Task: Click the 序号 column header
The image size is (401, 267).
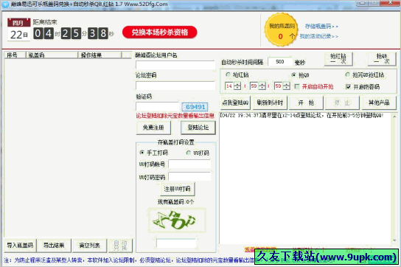Action: 15,55
